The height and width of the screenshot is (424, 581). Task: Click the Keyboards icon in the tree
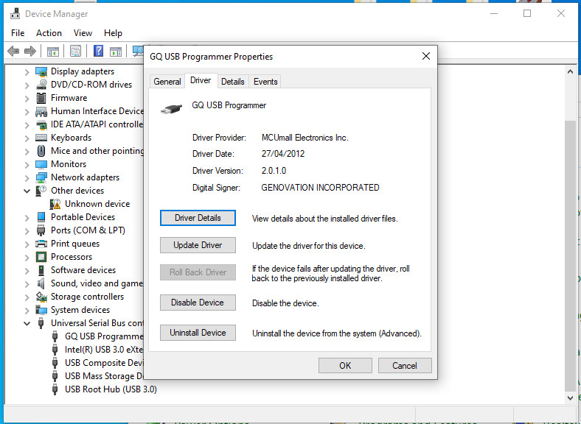pos(42,138)
